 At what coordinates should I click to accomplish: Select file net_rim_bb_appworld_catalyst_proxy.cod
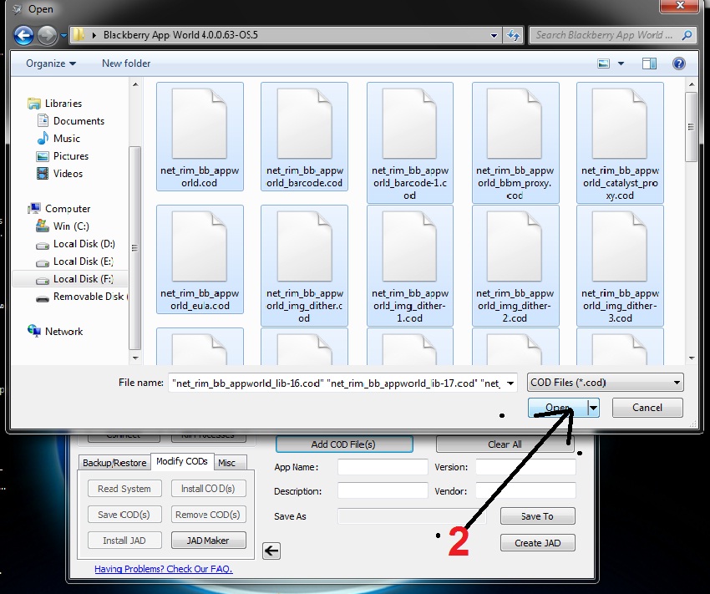click(x=620, y=143)
